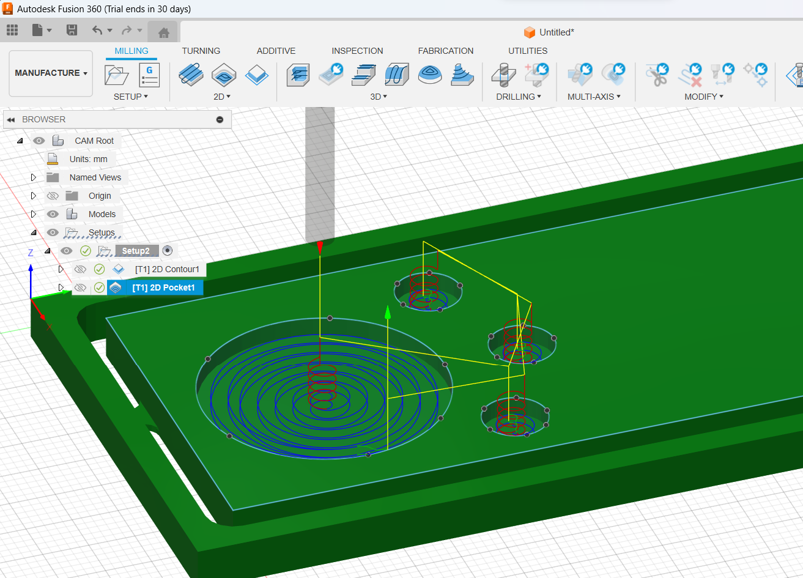The width and height of the screenshot is (803, 578).
Task: Expand the 2D Pocket1 operation
Action: [61, 287]
